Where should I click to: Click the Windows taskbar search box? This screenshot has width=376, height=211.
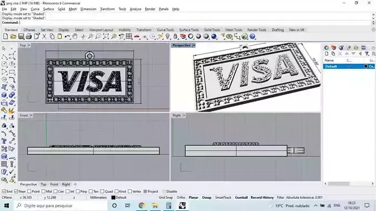[61, 206]
